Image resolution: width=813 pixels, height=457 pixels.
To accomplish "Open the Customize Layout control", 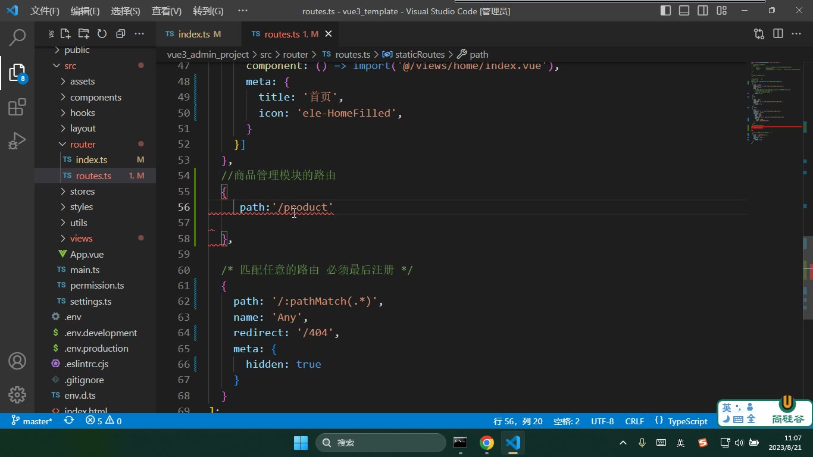I will coord(722,11).
